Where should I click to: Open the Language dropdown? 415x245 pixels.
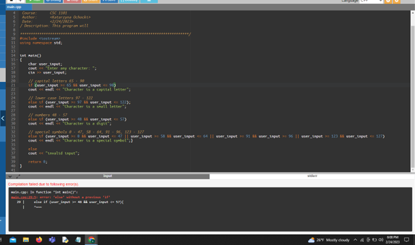coord(372,2)
